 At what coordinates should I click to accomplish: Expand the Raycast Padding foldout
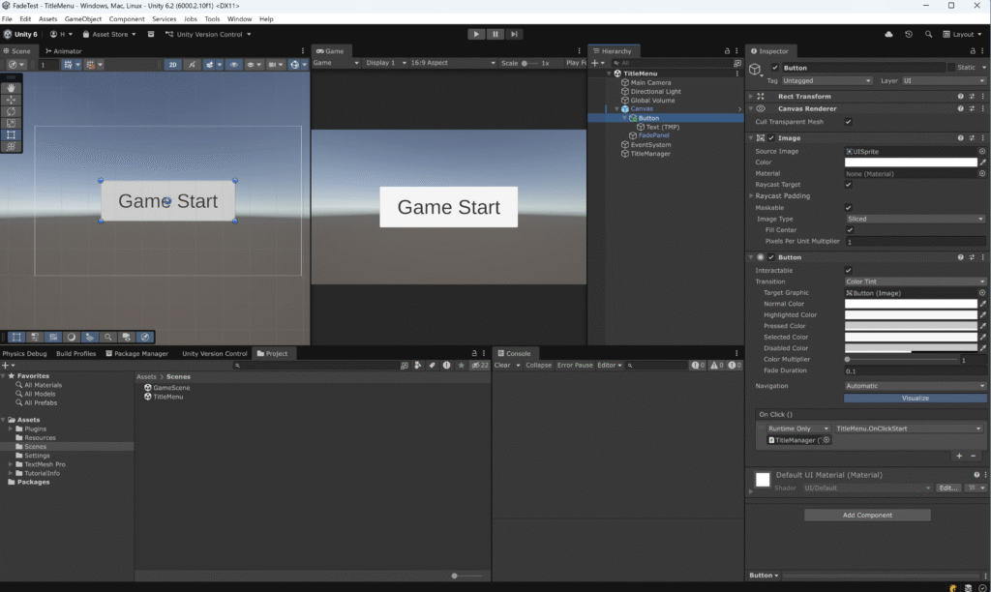(x=751, y=195)
